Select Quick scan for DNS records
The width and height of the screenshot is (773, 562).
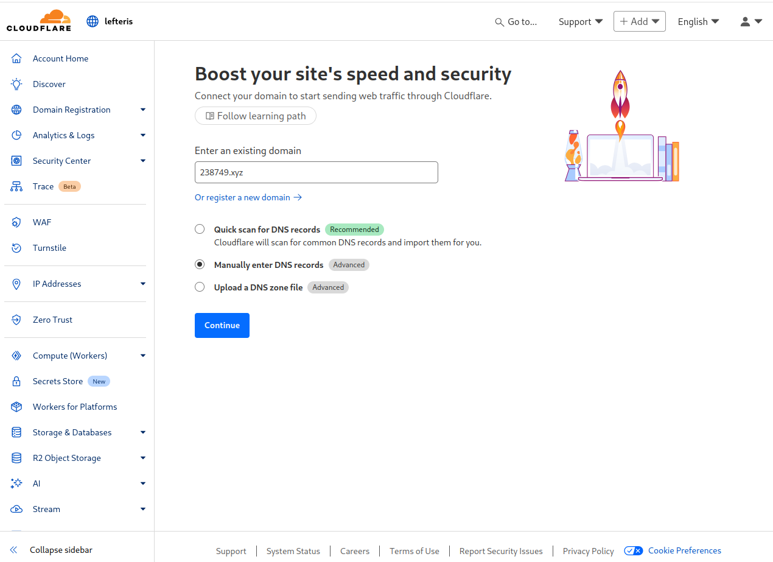(x=200, y=229)
